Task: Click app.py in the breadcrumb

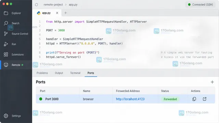Action: pyautogui.click(x=73, y=4)
